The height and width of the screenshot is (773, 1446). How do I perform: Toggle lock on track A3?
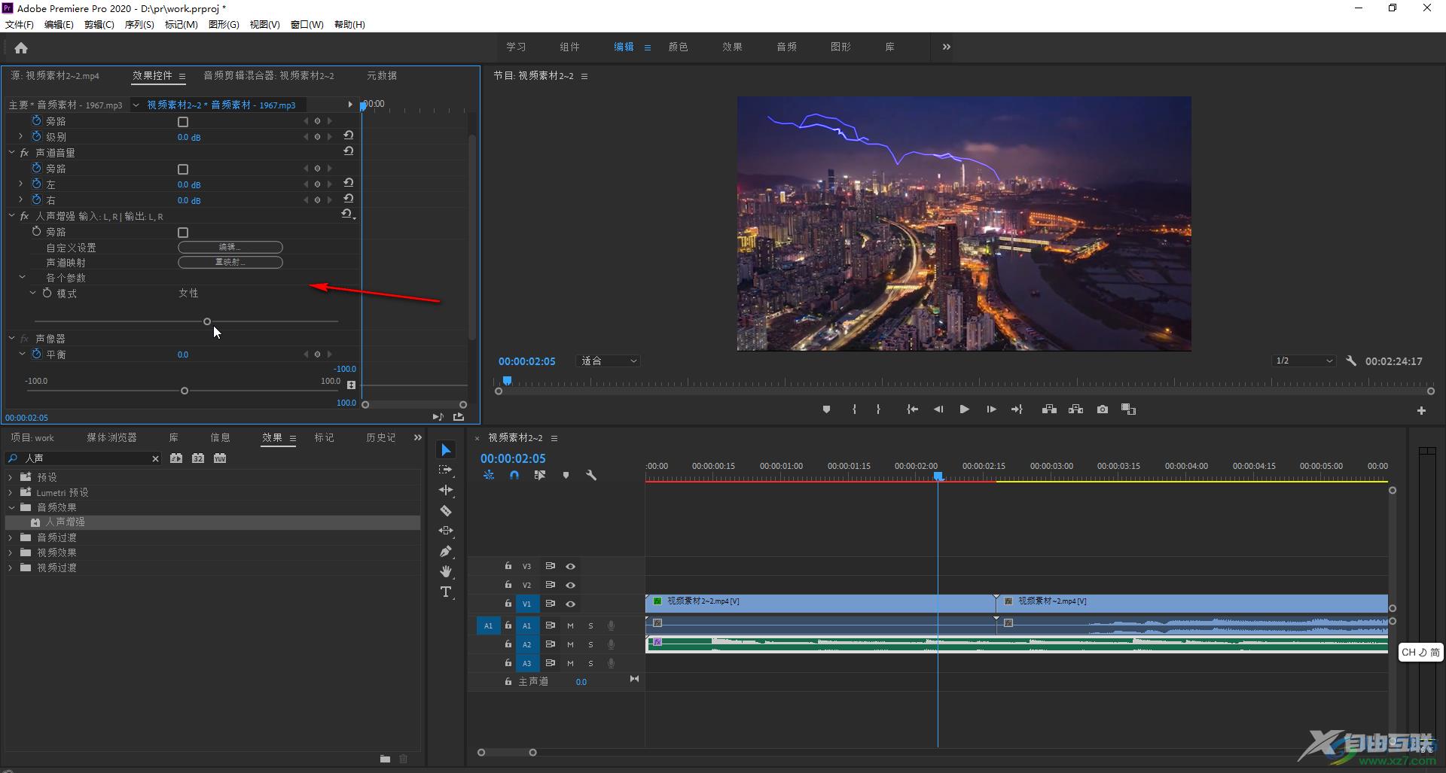point(508,663)
